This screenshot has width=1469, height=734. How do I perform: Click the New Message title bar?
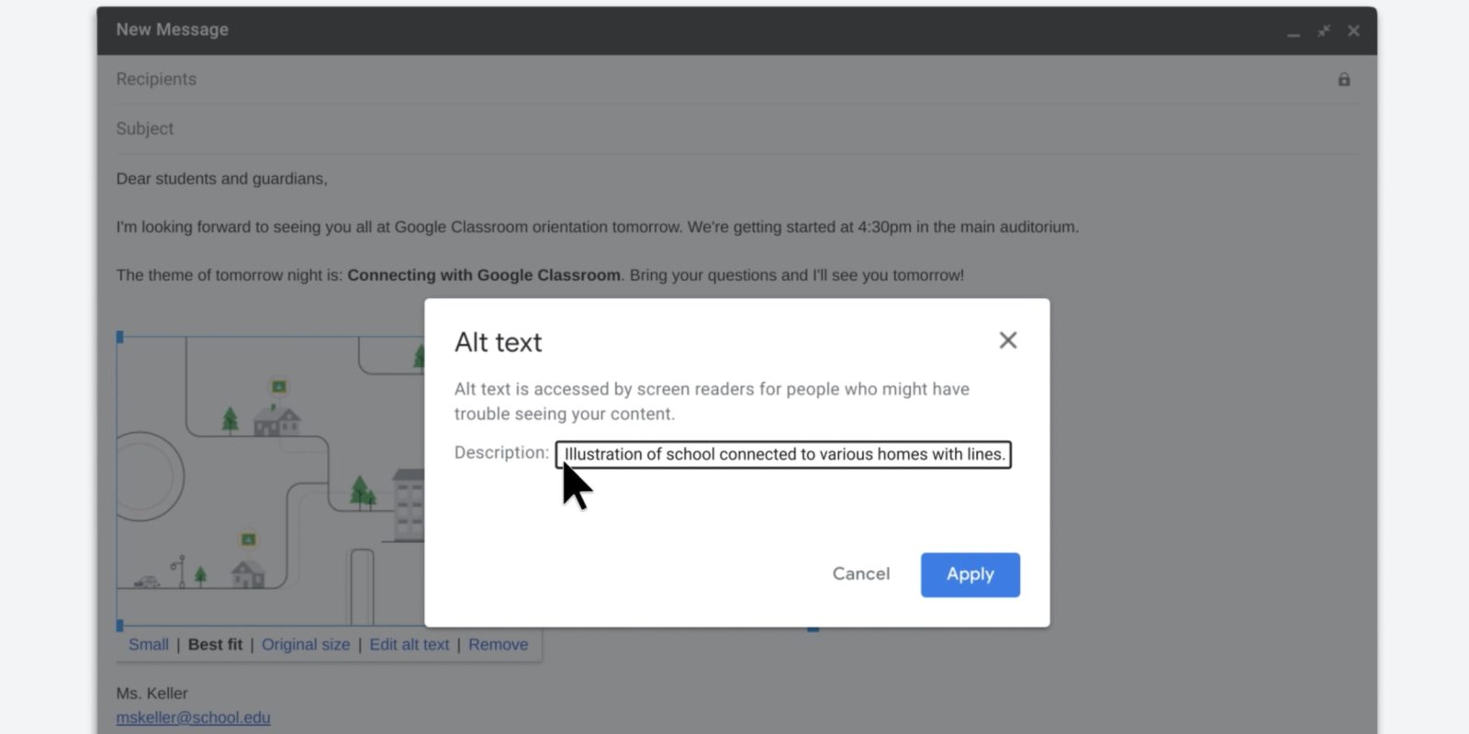[643, 30]
